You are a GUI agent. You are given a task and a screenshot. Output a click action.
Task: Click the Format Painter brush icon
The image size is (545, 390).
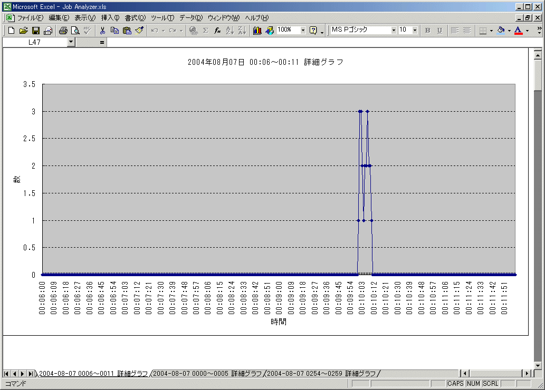[139, 31]
